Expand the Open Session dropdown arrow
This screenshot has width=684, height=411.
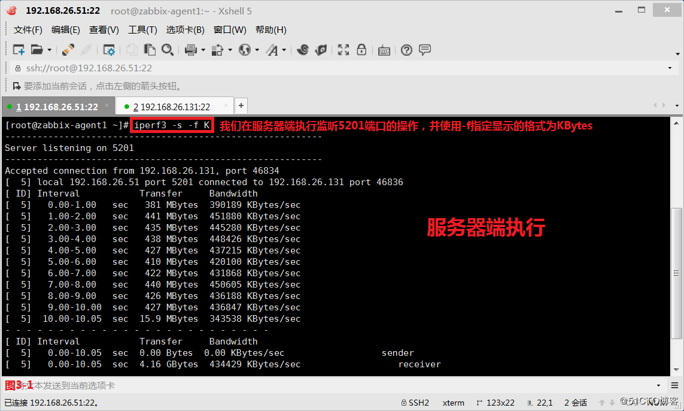click(x=49, y=50)
